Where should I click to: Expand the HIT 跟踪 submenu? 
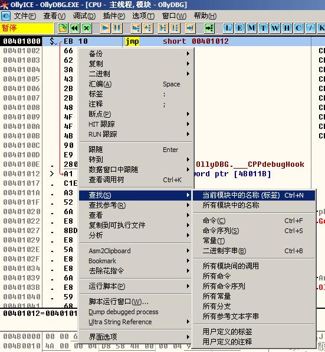click(136, 124)
